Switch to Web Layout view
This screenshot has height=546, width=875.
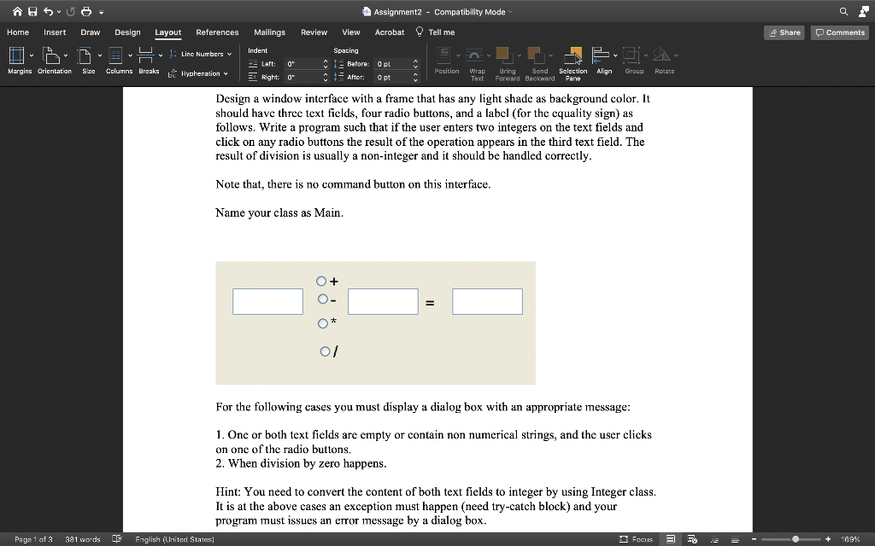click(x=692, y=539)
